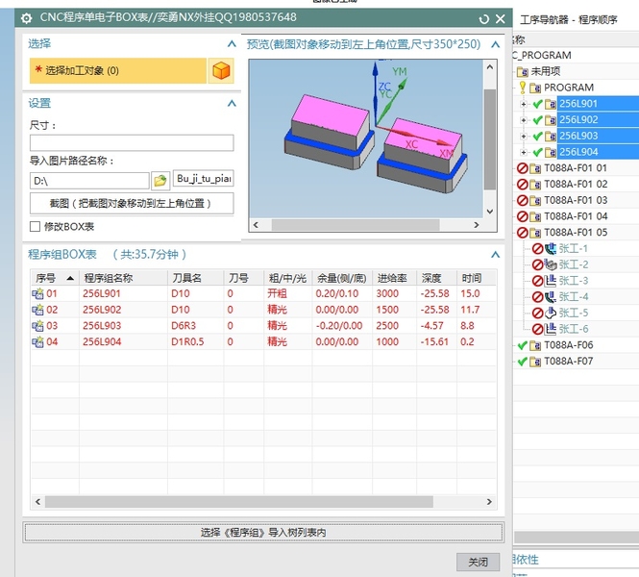The width and height of the screenshot is (639, 577).
Task: Collapse the 预览 preview section
Action: tap(495, 44)
